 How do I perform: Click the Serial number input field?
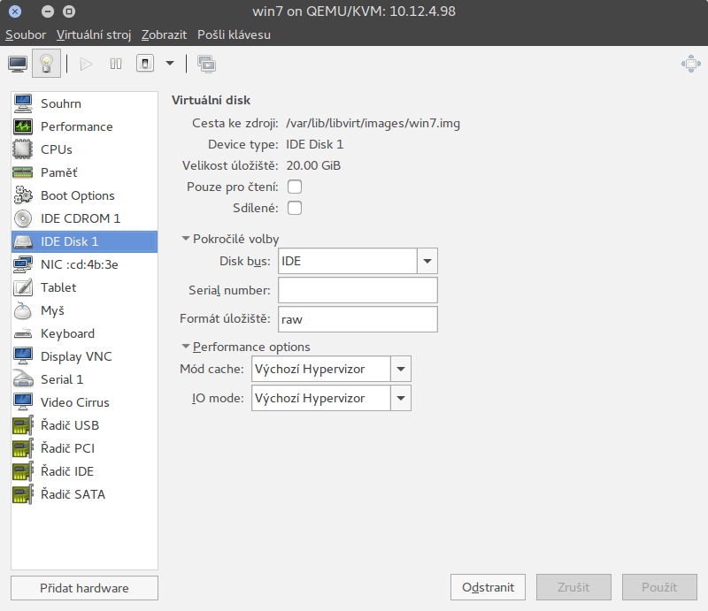[x=358, y=290]
